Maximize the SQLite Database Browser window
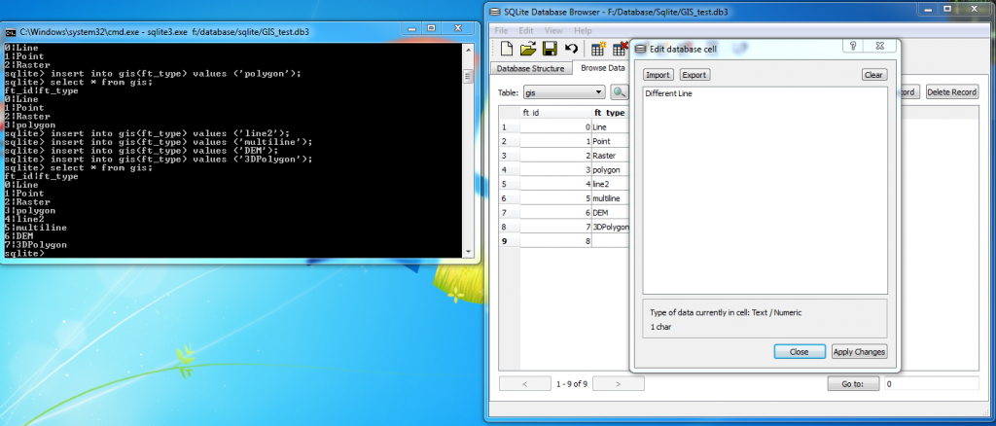 click(947, 9)
